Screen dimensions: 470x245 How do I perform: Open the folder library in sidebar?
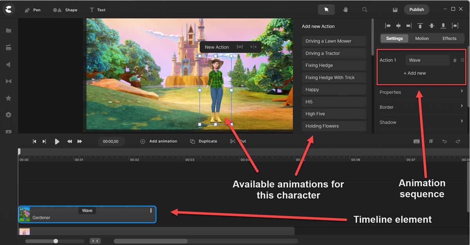tap(9, 31)
